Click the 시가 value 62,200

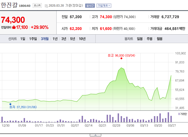tap(76, 29)
